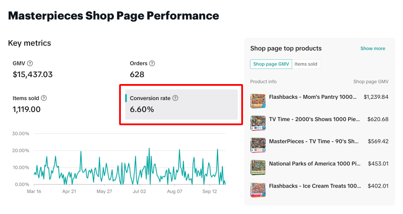Click the Items sold help icon
Viewport: 403px width, 214px height.
44,98
